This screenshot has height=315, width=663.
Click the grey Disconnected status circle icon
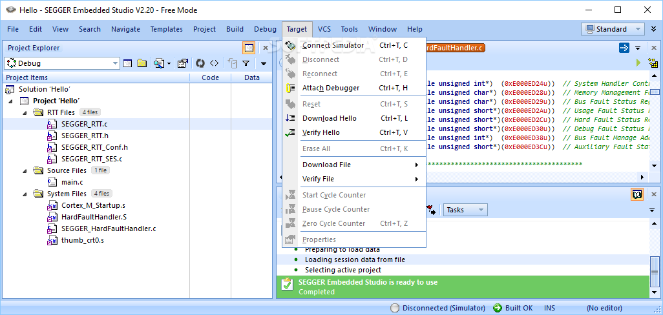click(394, 308)
